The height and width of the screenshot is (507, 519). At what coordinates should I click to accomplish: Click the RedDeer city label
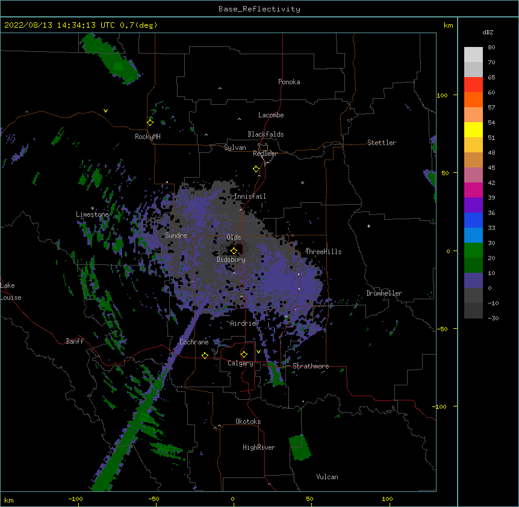click(x=265, y=154)
